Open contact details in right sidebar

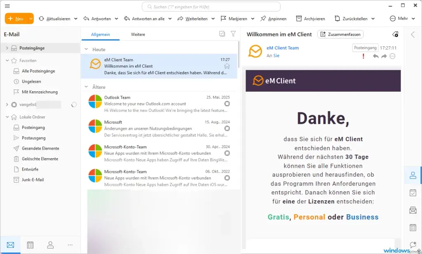pos(413,176)
